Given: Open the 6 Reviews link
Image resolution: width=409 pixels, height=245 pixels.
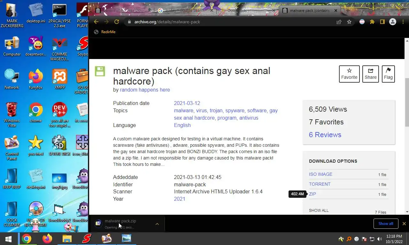Looking at the screenshot, I should [x=325, y=135].
